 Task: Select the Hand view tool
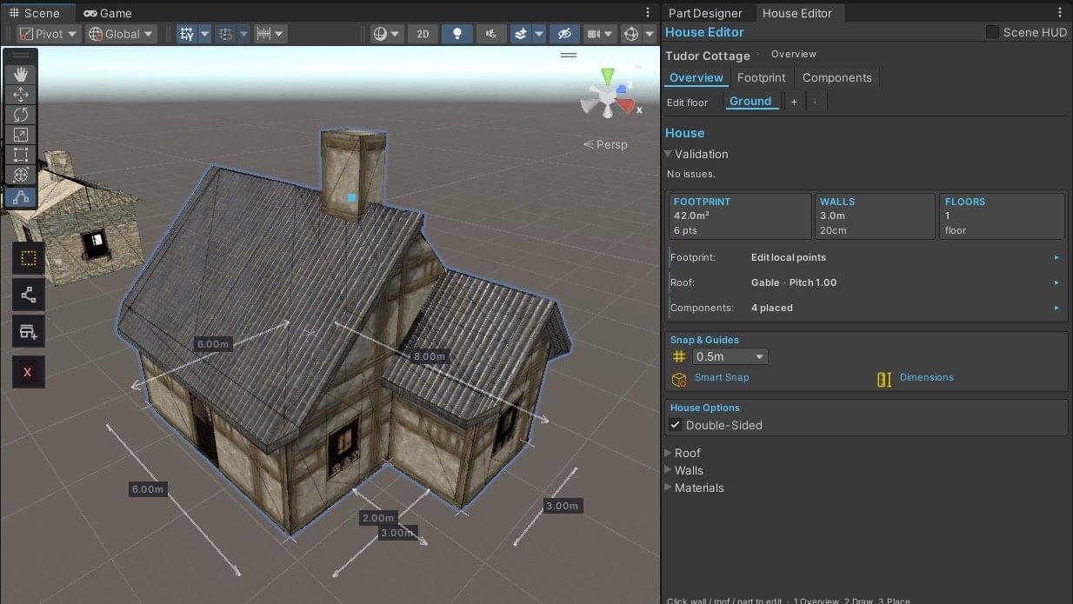click(21, 75)
